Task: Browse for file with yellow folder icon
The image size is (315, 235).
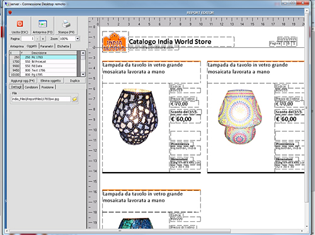Action: 74,99
